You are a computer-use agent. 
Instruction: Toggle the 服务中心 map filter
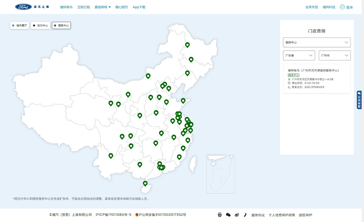coord(61,25)
